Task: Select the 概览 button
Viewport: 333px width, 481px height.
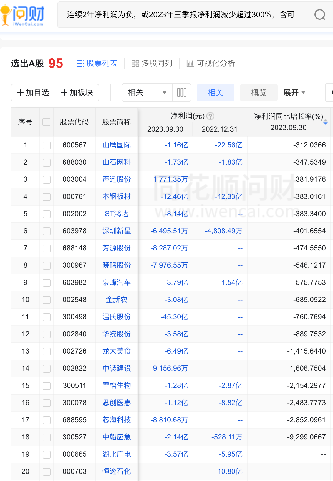Action: 259,93
